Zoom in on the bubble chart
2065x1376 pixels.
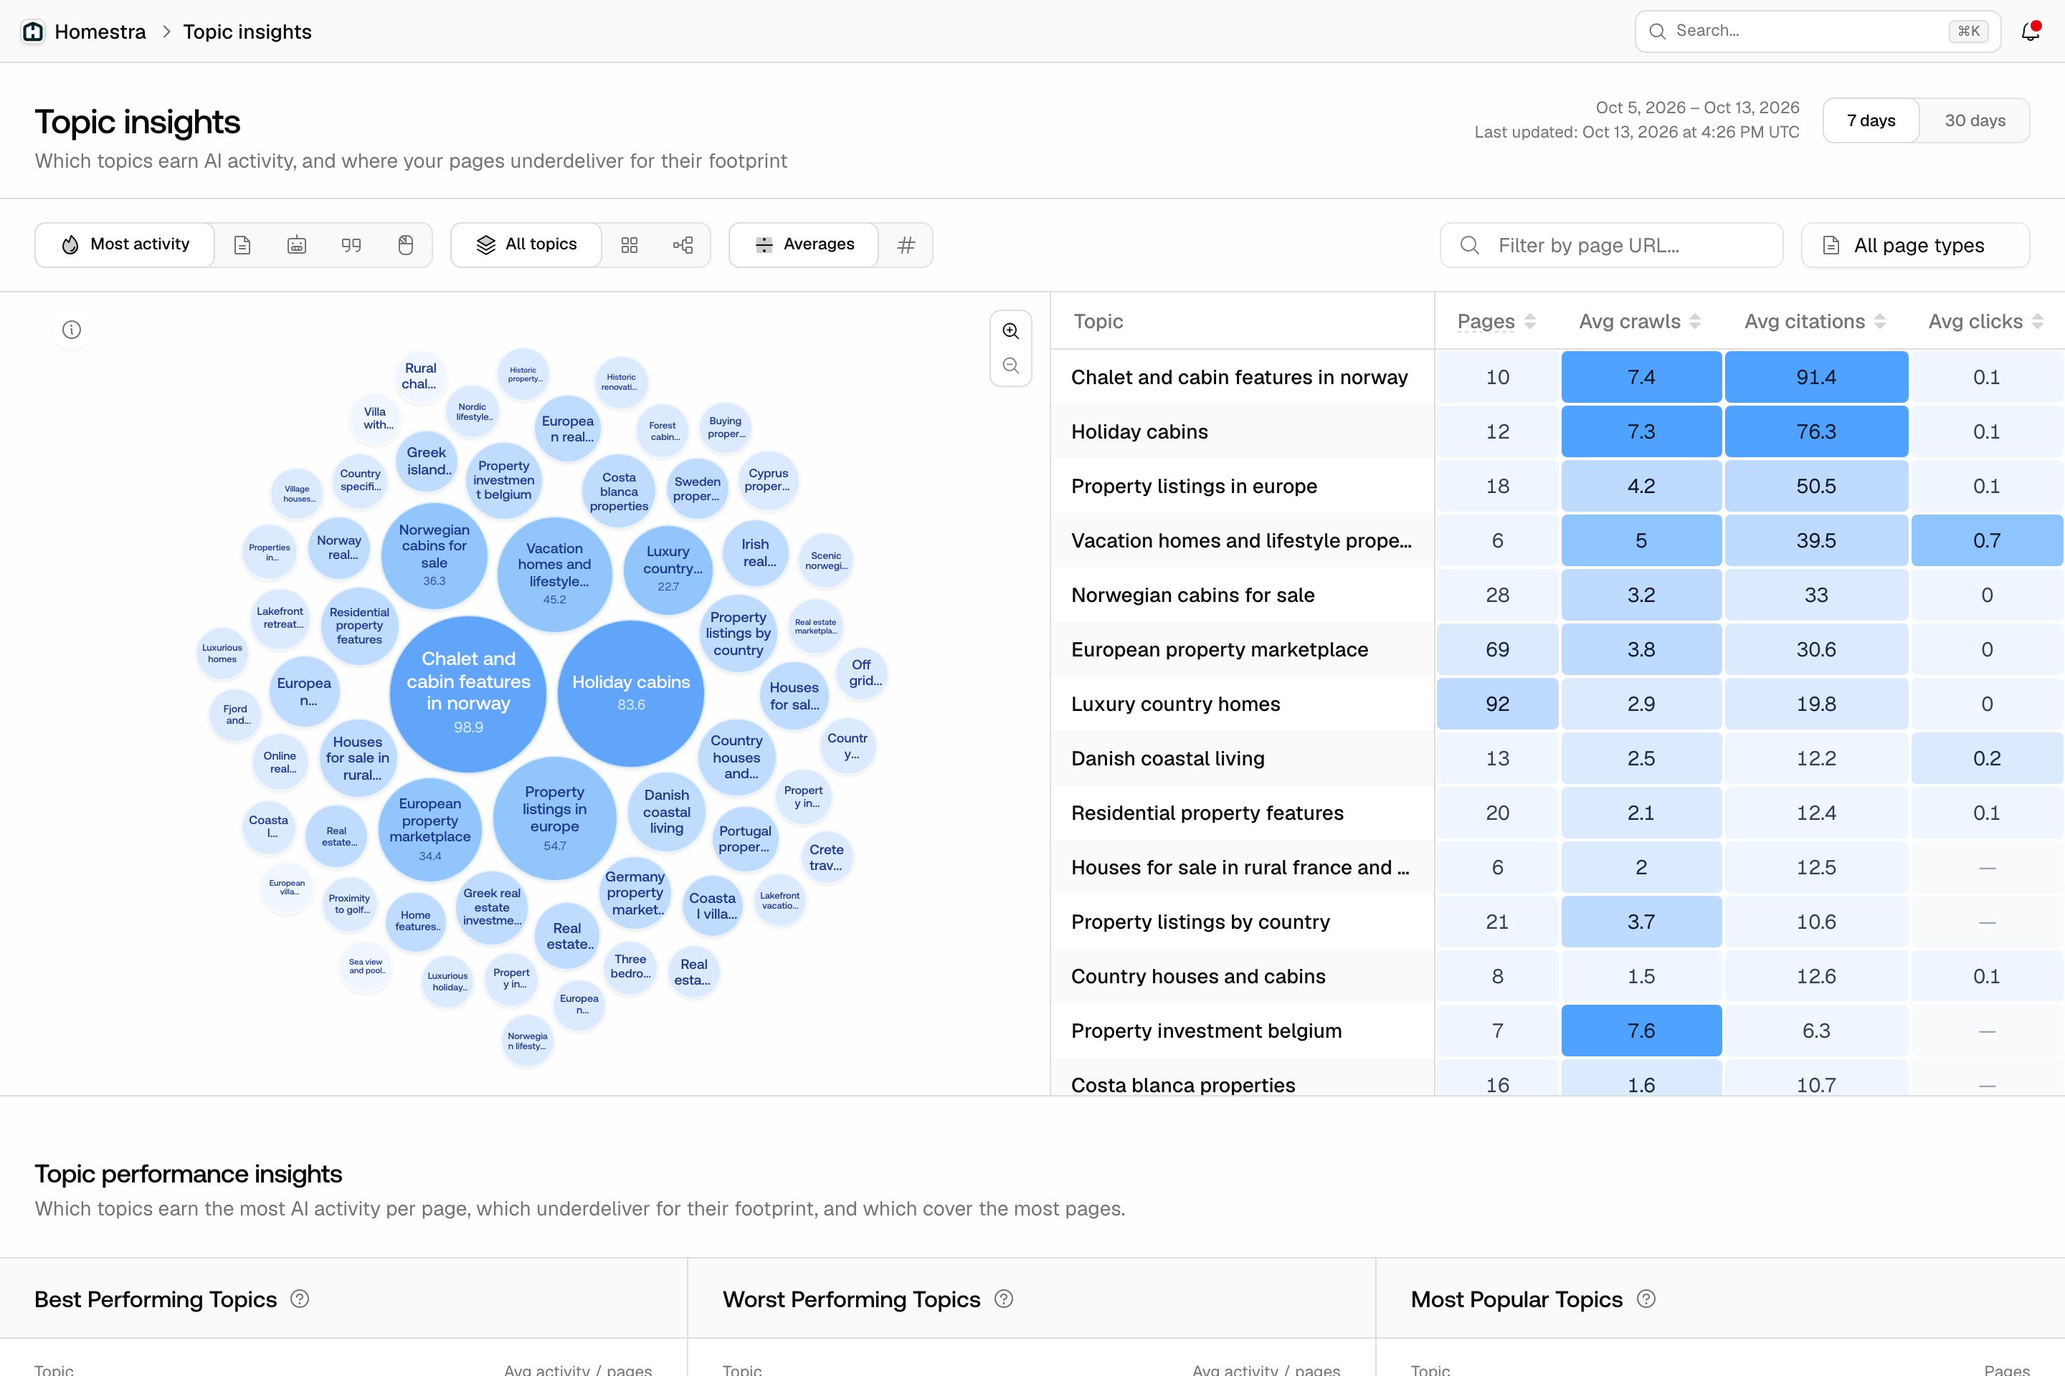click(1010, 331)
